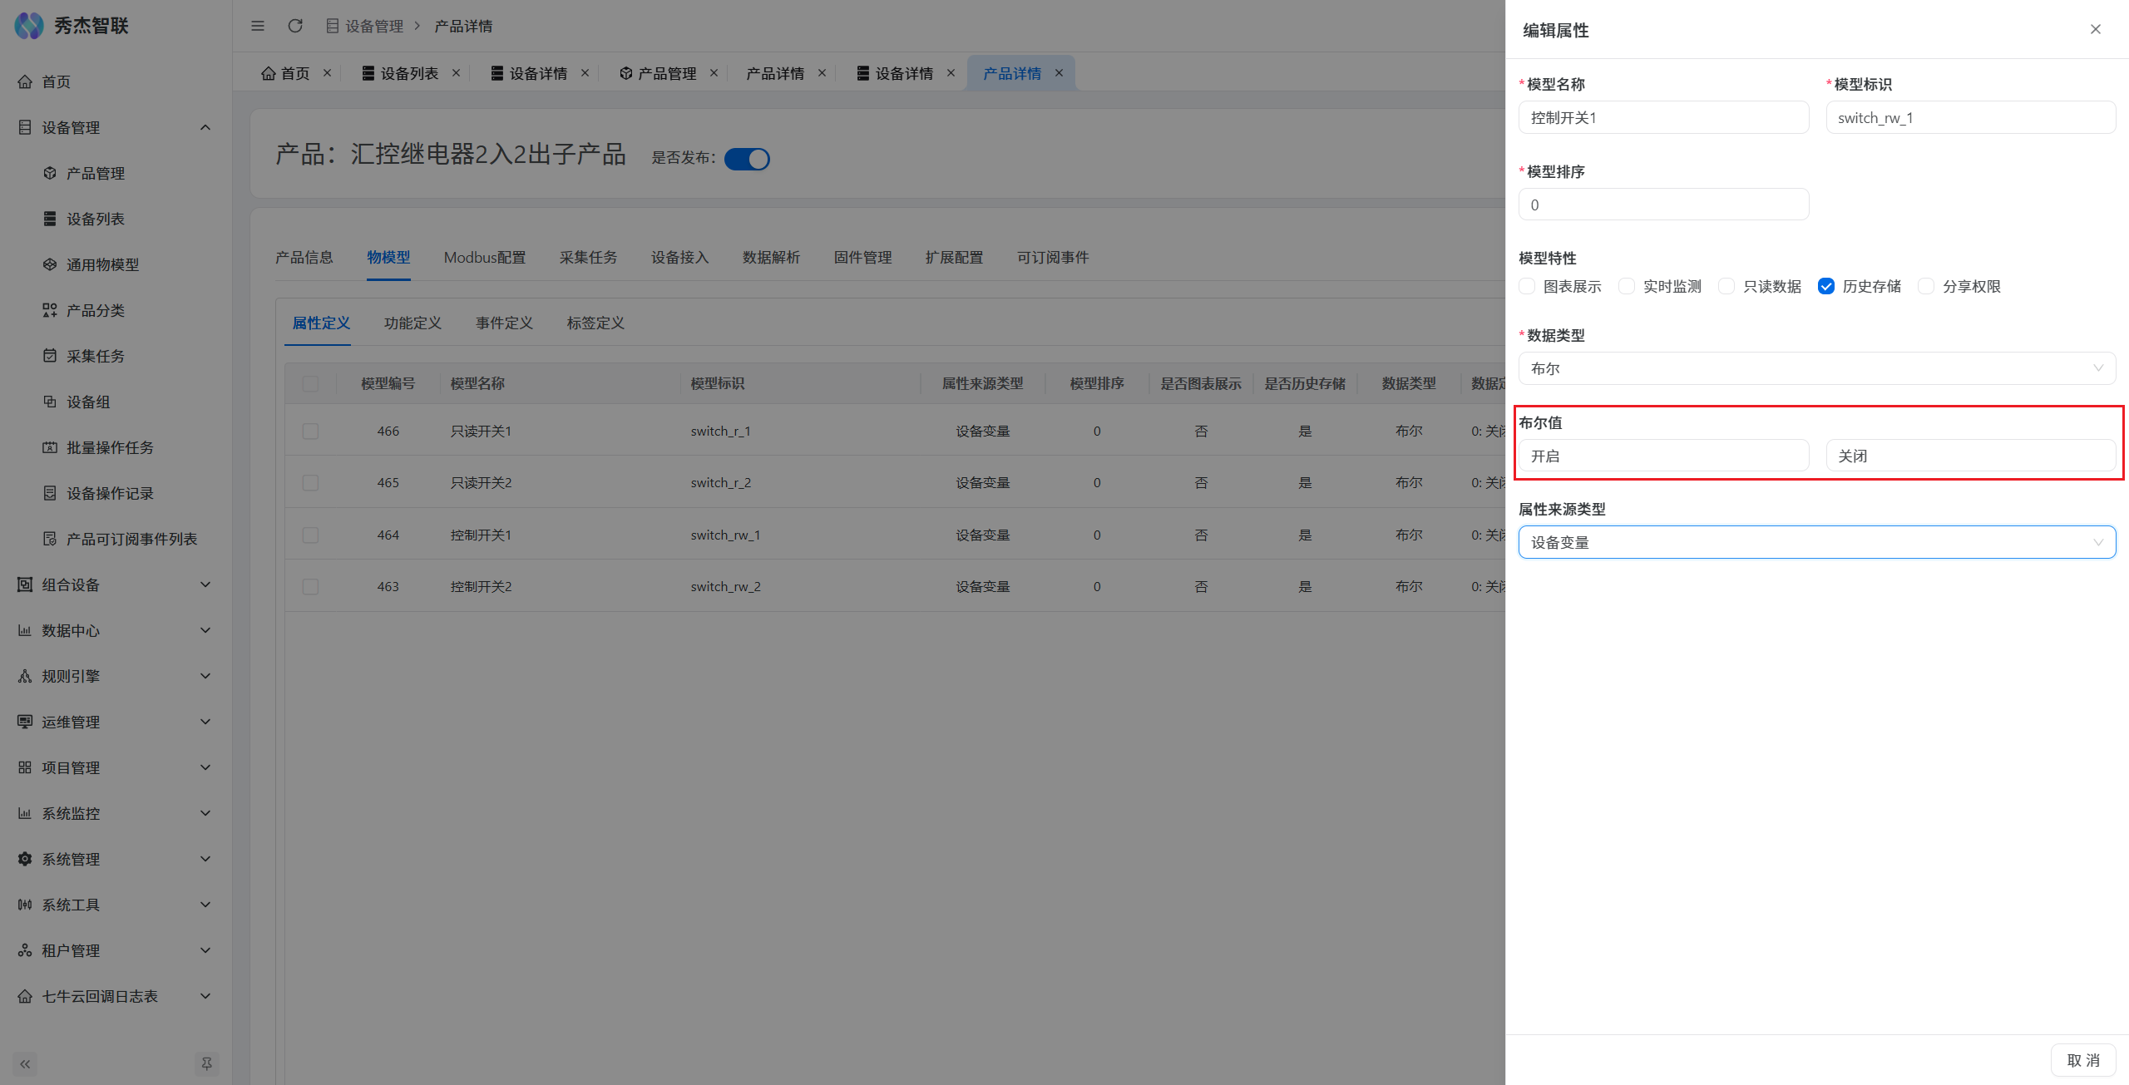Open 通用物模型 sidebar item
The height and width of the screenshot is (1085, 2129).
click(x=102, y=264)
